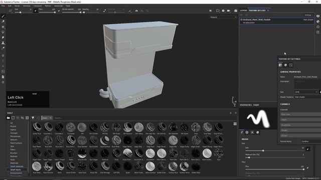Viewport: 321px width, 180px height.
Task: Open the Material viewport mode dropdown
Action: [x=223, y=17]
